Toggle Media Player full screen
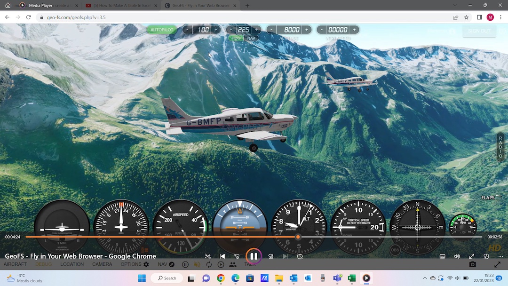 click(471, 256)
